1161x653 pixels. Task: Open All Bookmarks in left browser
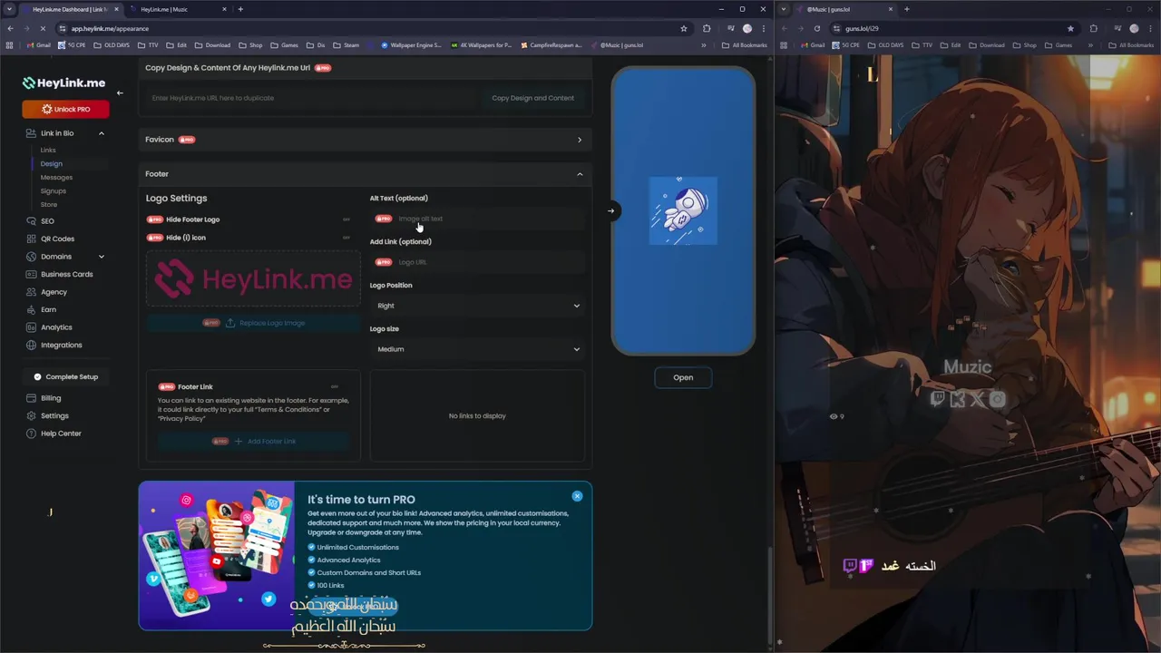[x=745, y=44]
